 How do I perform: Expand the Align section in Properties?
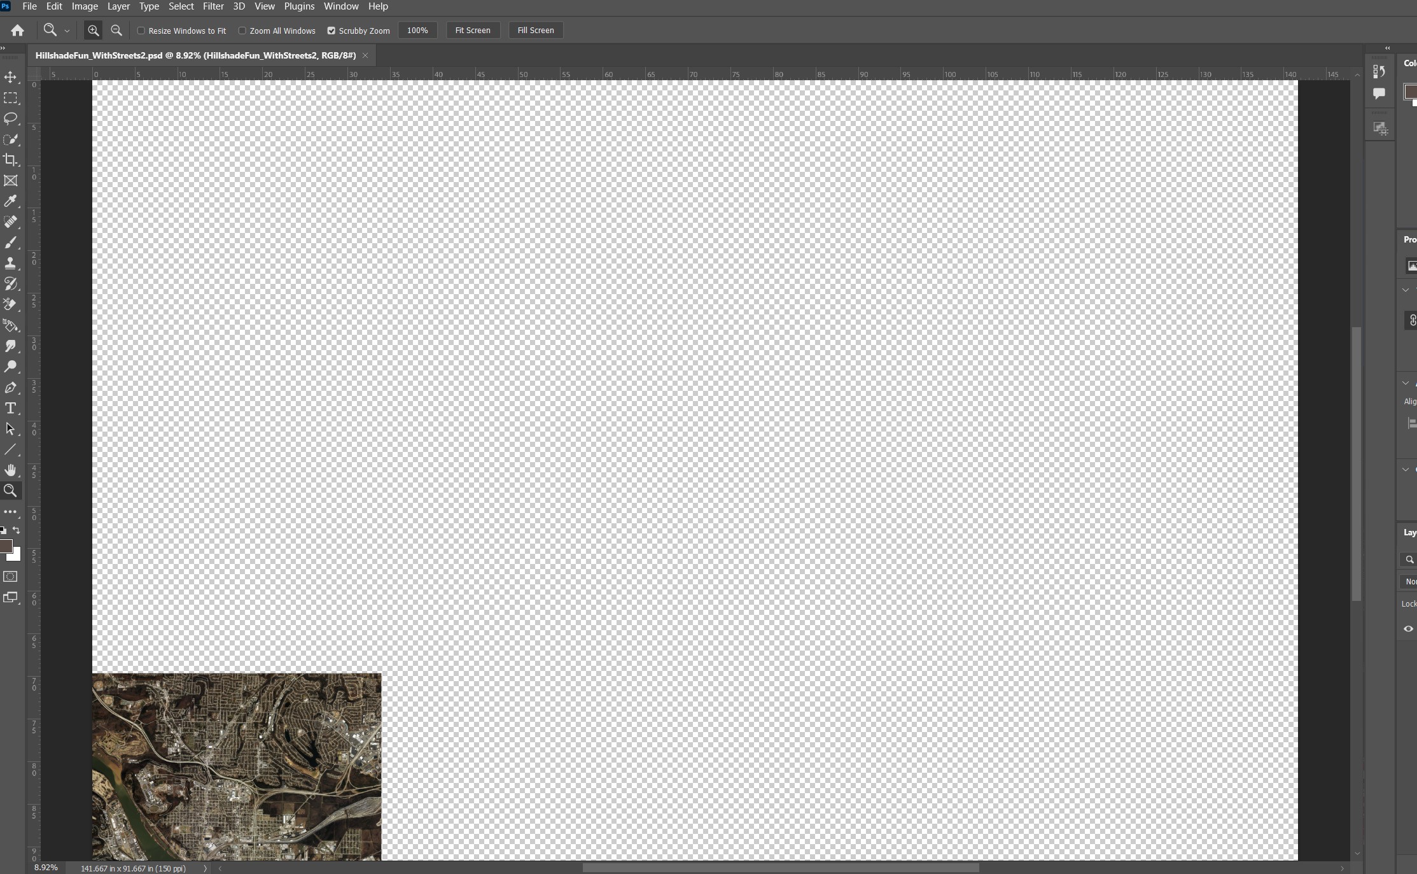(1406, 383)
